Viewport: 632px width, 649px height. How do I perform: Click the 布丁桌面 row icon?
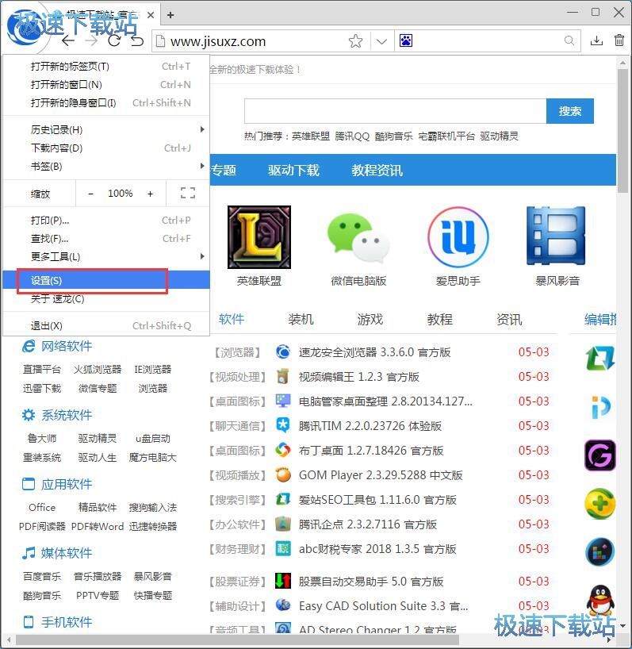[x=283, y=450]
